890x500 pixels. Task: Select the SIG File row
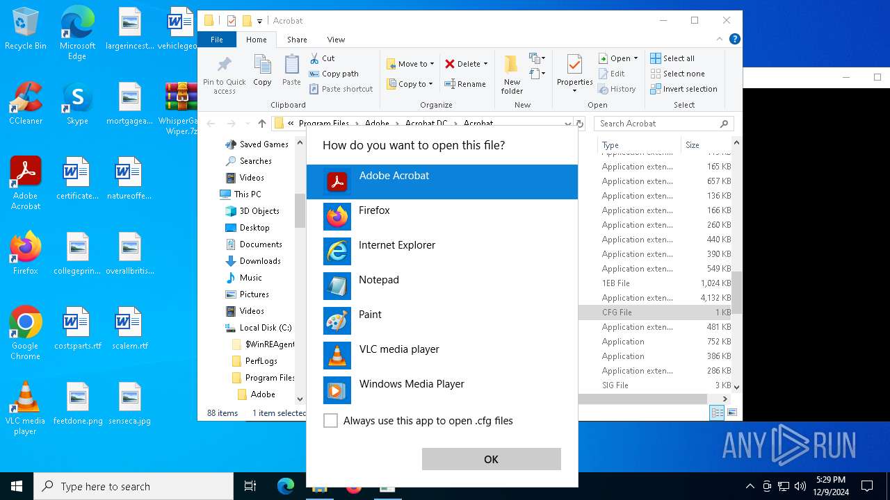click(656, 385)
